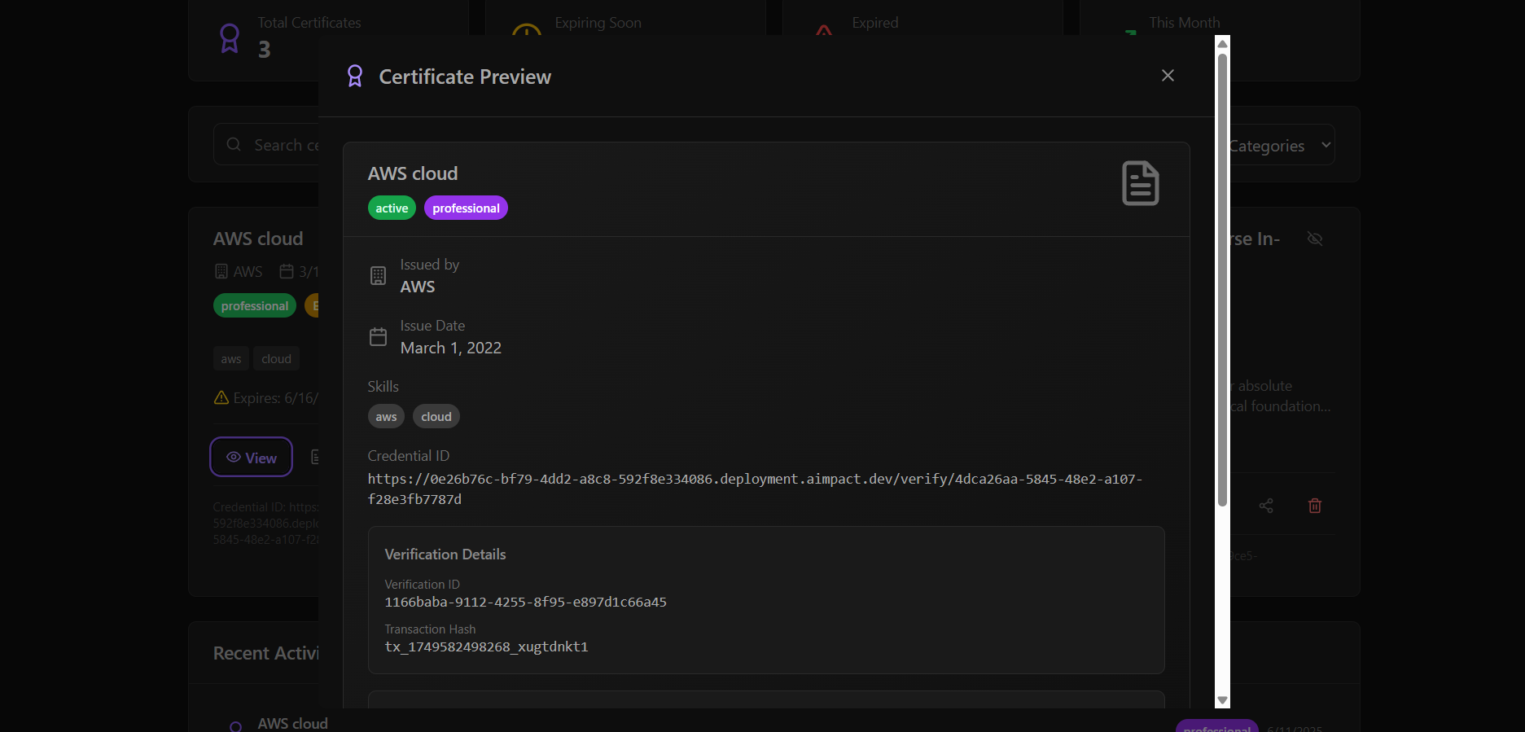Image resolution: width=1525 pixels, height=732 pixels.
Task: Select the cloud skill chip in preview
Action: [436, 417]
